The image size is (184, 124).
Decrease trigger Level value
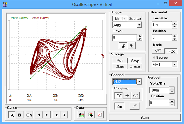pyautogui.click(x=139, y=39)
